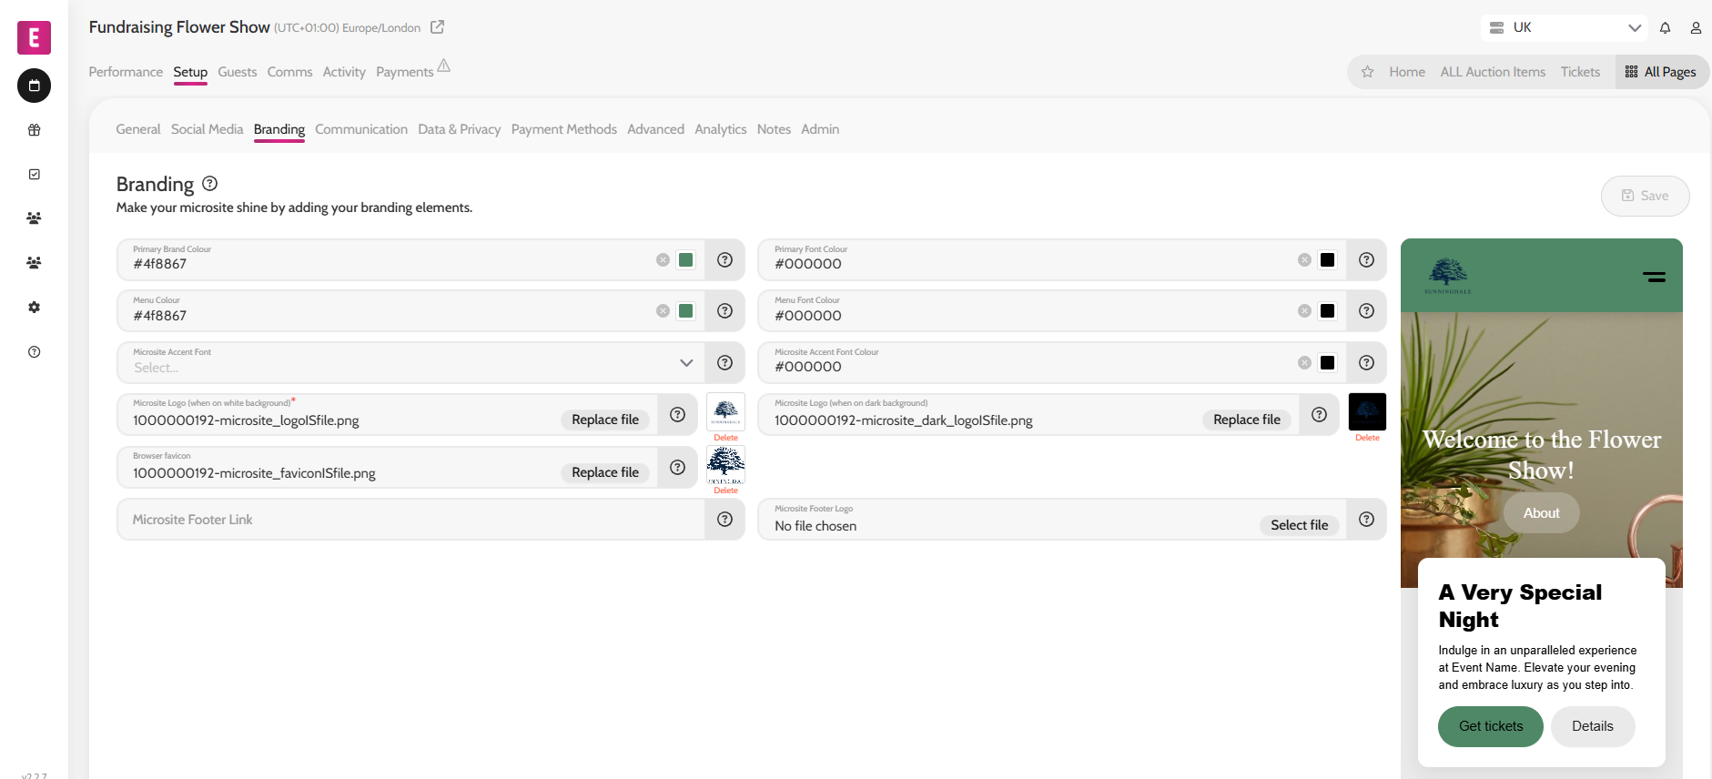Open help for Browser favicon
The width and height of the screenshot is (1712, 779).
coord(677,468)
